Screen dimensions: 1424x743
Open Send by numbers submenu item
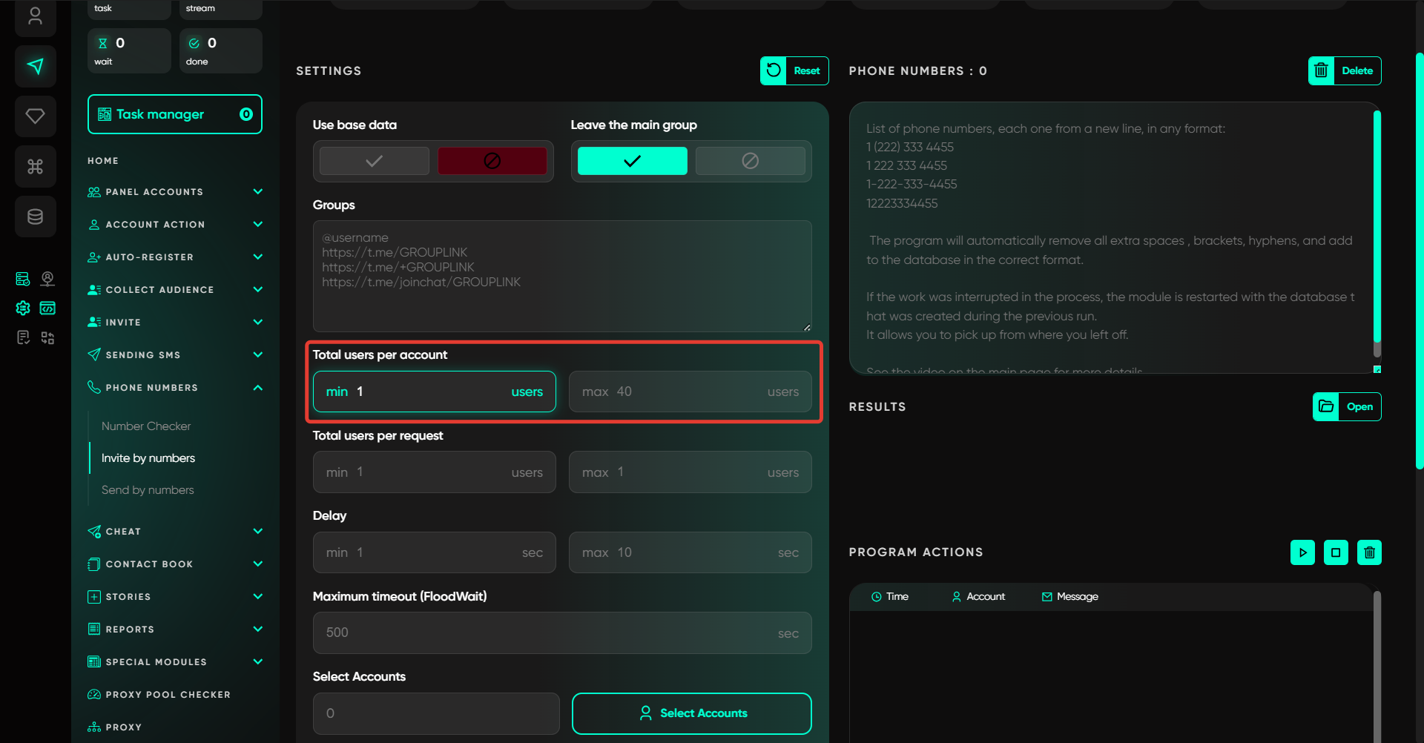pos(148,490)
